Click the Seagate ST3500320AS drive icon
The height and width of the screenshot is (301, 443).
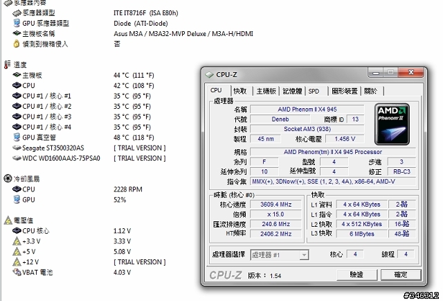[x=17, y=148]
